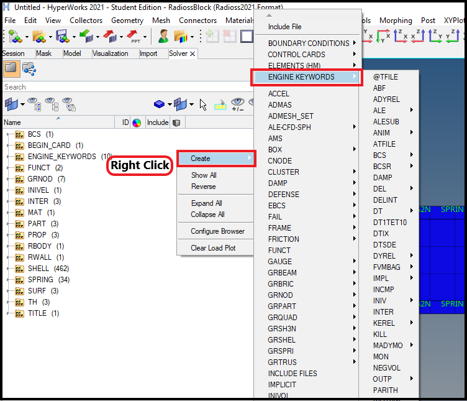Viewport: 467px width, 401px height.
Task: Toggle the Show All eye icon
Action: (x=34, y=104)
